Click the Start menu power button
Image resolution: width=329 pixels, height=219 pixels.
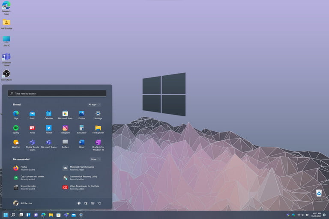(x=100, y=203)
